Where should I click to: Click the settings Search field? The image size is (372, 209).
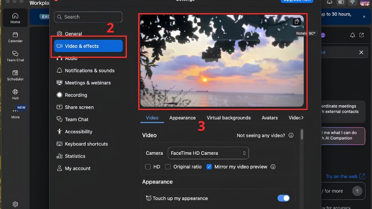(88, 17)
